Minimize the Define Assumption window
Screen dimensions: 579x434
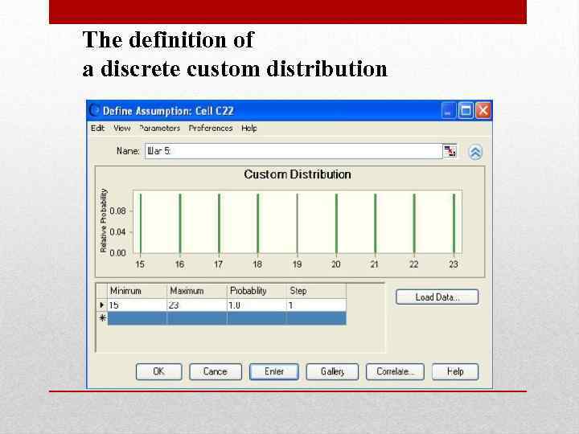pos(448,110)
